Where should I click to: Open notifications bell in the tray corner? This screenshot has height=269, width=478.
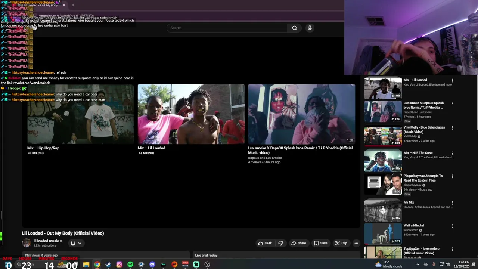pyautogui.click(x=474, y=265)
